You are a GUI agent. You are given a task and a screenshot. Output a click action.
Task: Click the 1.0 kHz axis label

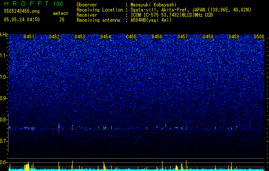(3, 77)
